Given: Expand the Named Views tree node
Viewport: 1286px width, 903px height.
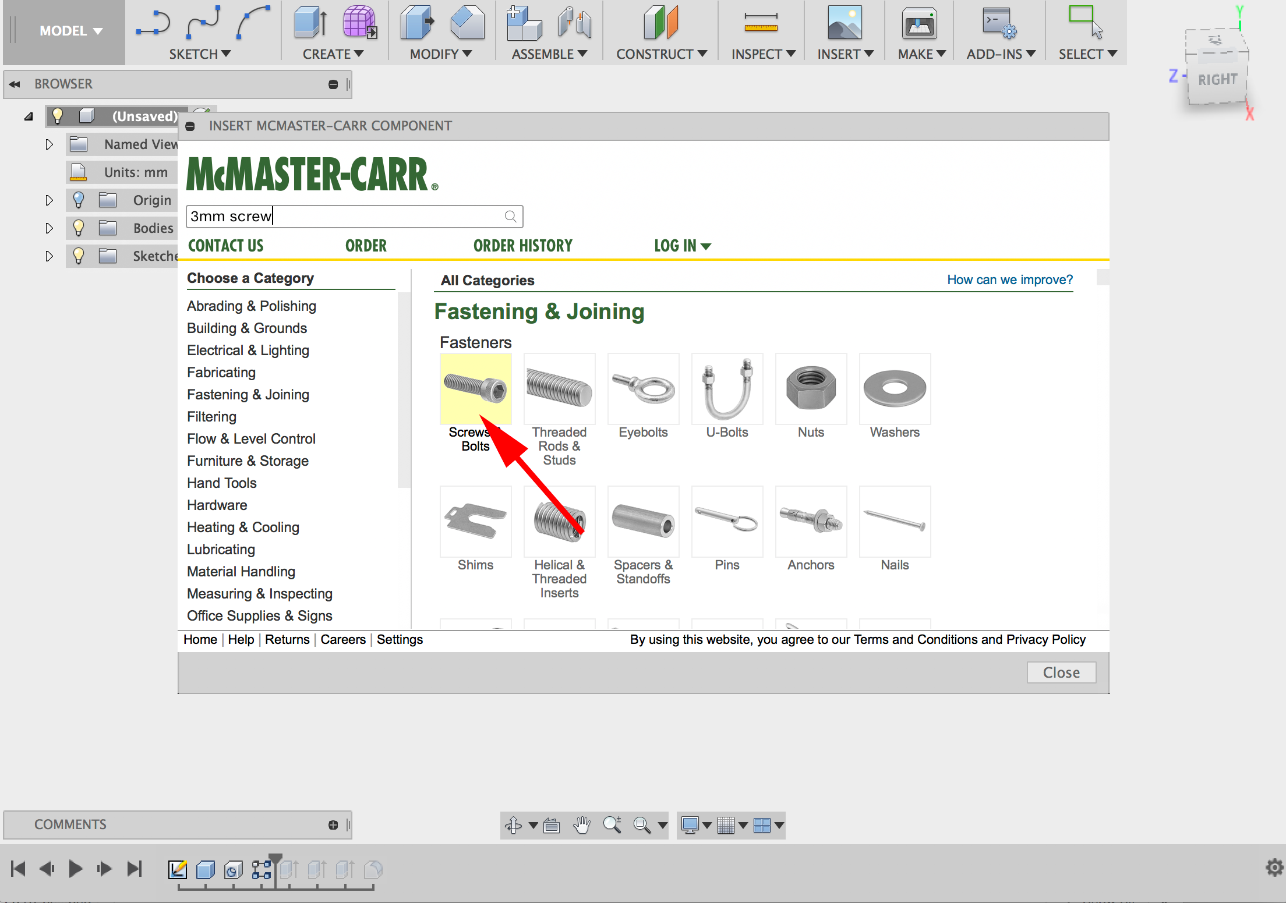Looking at the screenshot, I should [50, 144].
